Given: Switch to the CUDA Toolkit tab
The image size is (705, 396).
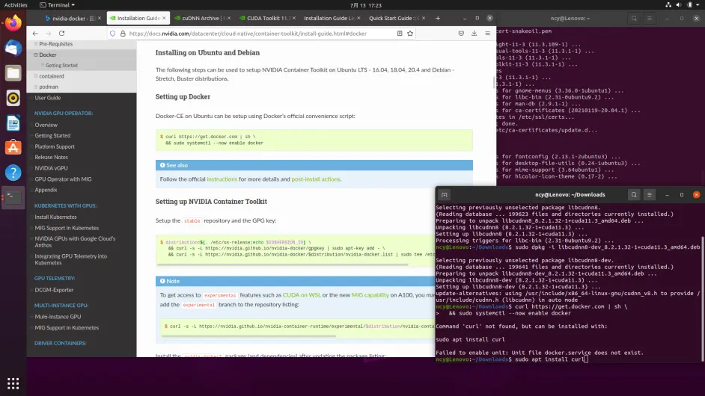Looking at the screenshot, I should 266,19.
